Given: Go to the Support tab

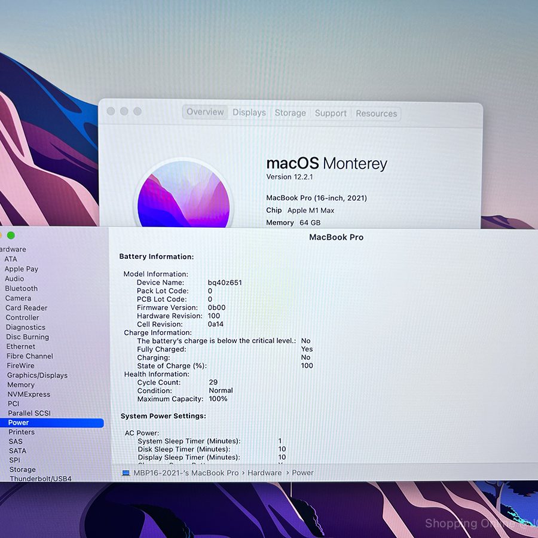Looking at the screenshot, I should (331, 113).
